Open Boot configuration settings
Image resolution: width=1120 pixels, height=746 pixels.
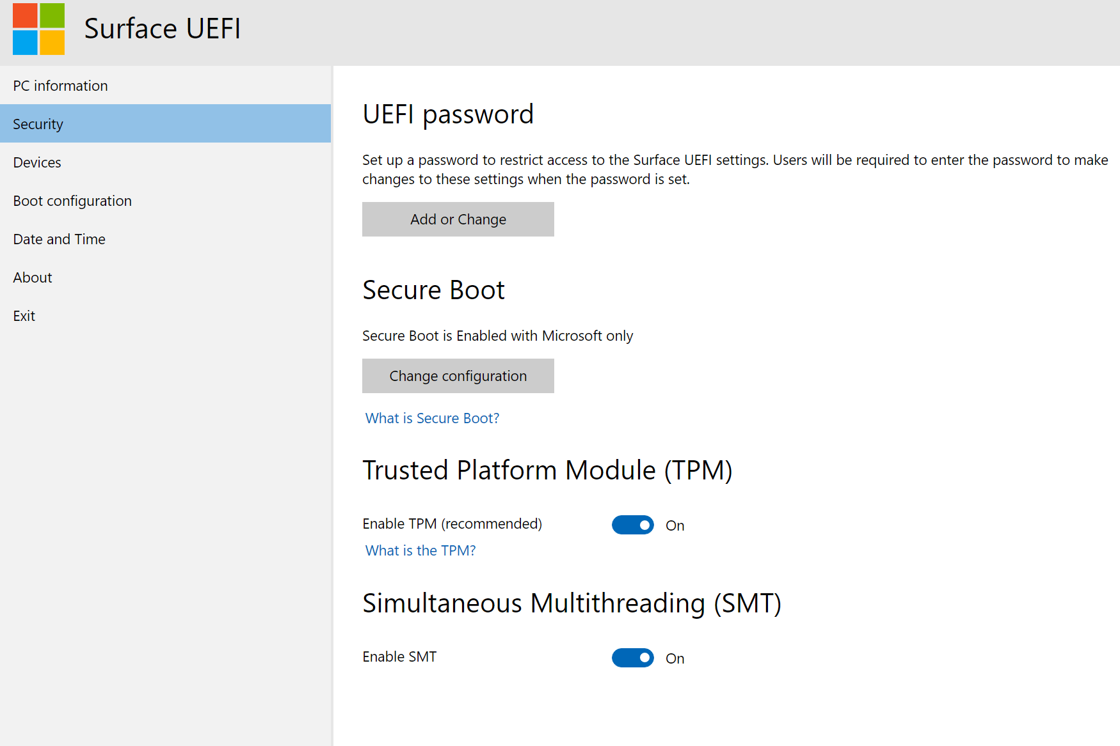click(x=166, y=201)
